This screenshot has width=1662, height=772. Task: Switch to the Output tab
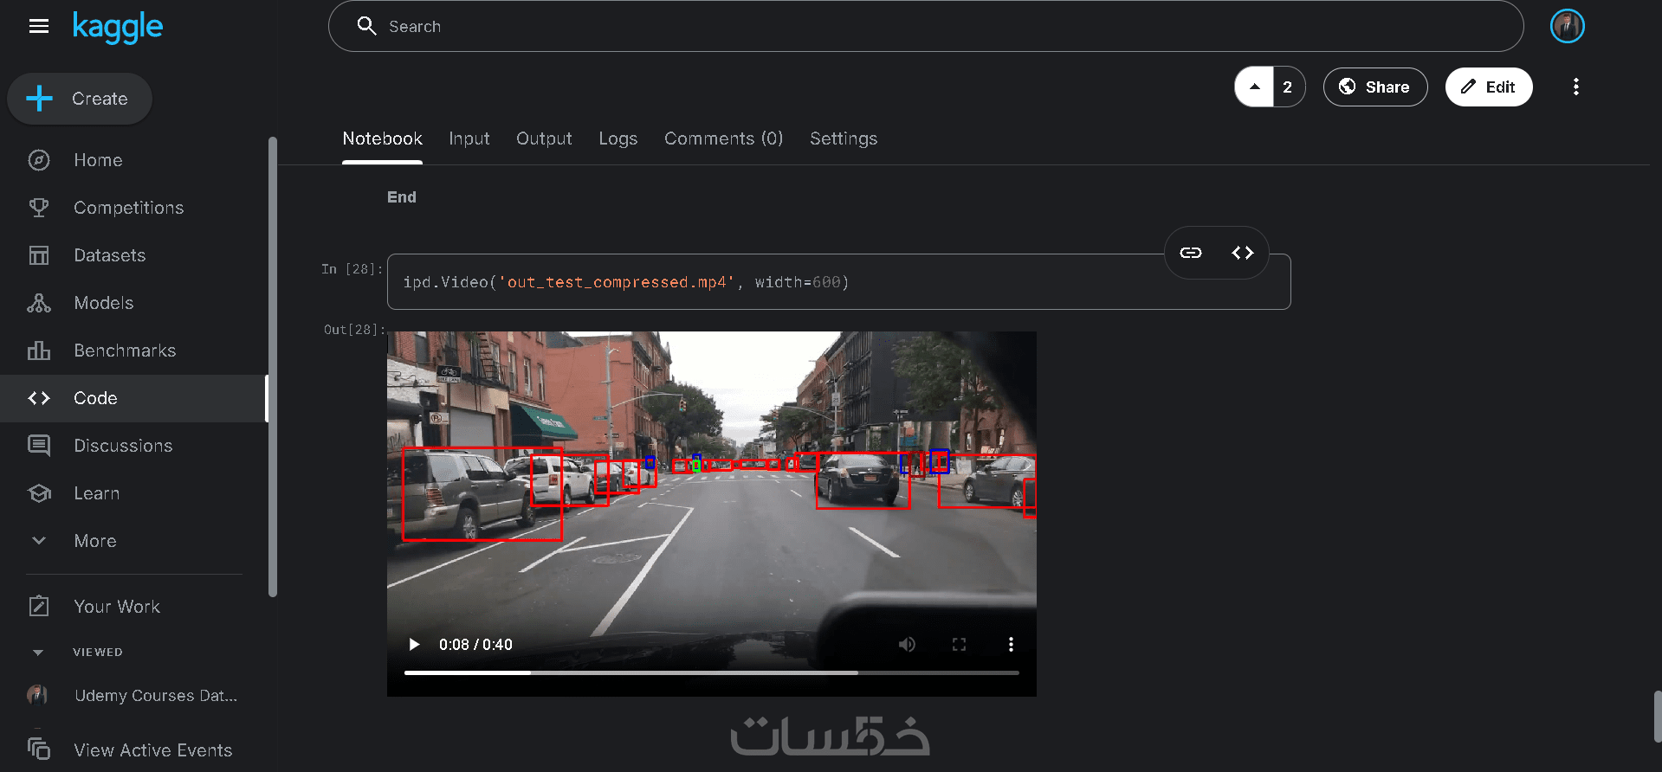coord(544,138)
